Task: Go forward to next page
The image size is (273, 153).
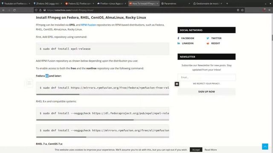Action: [9, 10]
